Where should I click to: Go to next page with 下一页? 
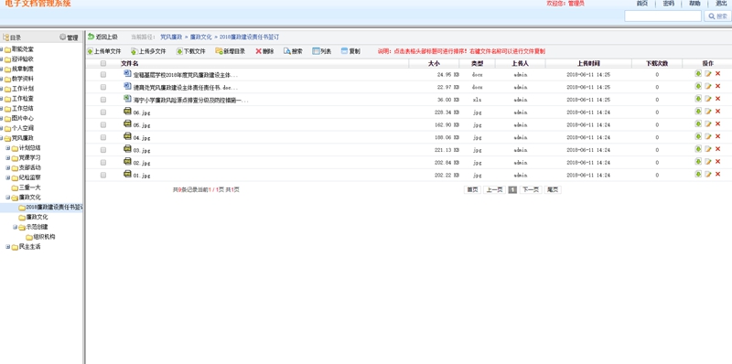(x=531, y=190)
